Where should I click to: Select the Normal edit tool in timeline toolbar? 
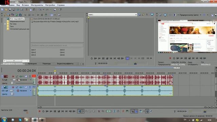(x=80, y=111)
